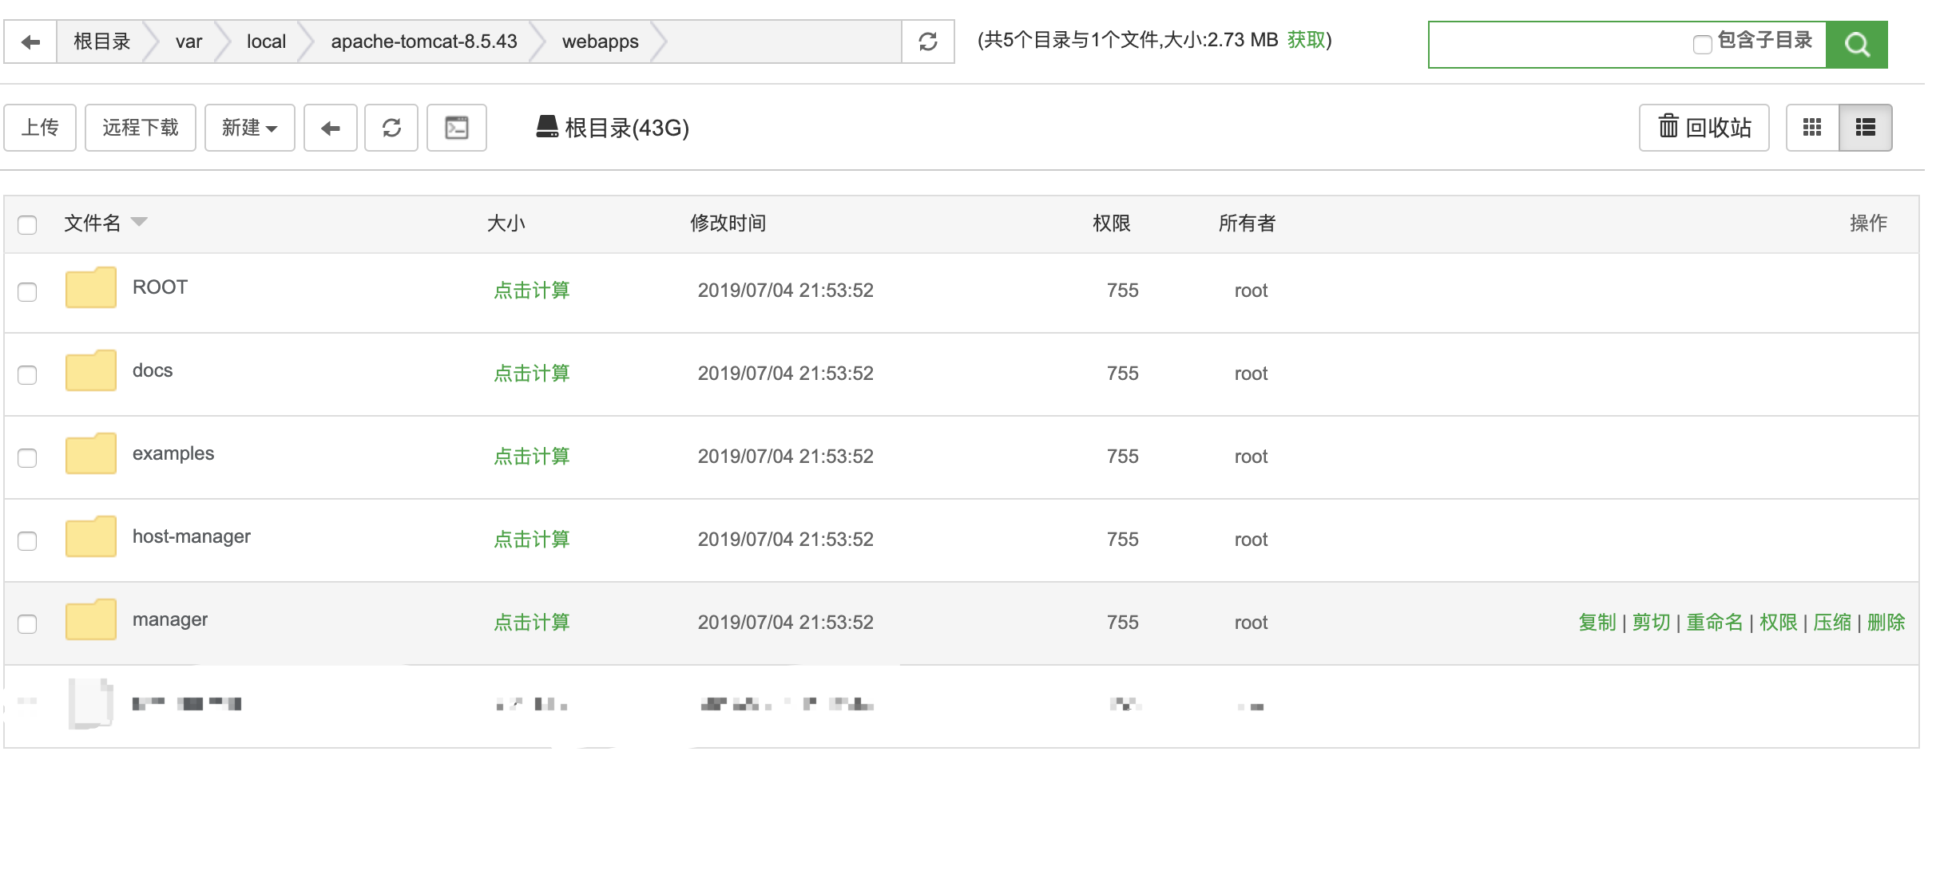The height and width of the screenshot is (870, 1936).
Task: Expand the 新建 dropdown
Action: coord(249,128)
